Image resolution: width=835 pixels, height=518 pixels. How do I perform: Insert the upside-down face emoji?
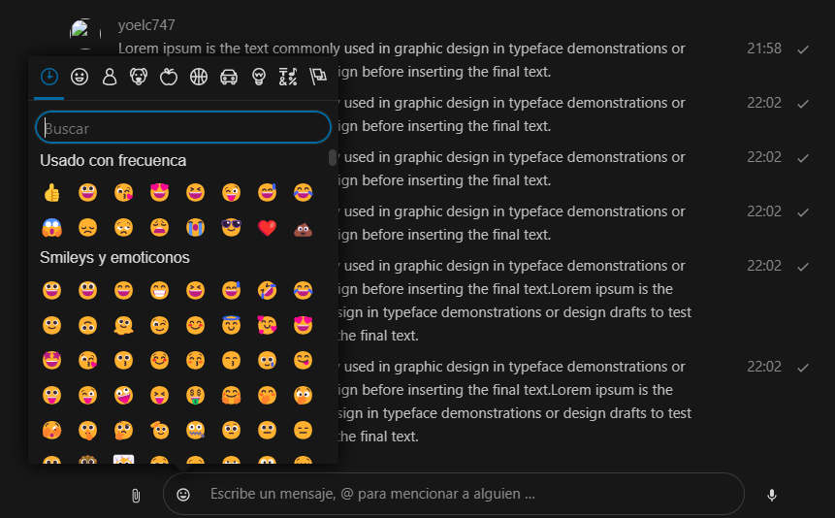point(87,326)
